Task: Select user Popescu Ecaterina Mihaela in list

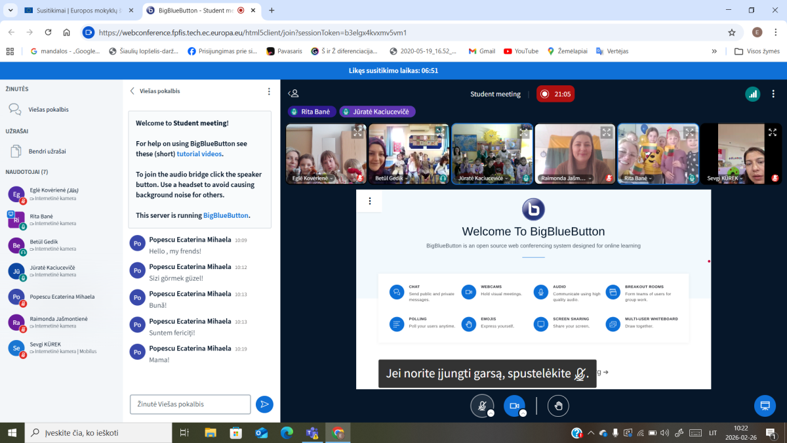Action: (x=62, y=297)
